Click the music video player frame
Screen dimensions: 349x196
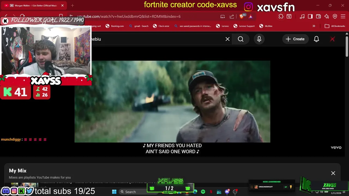point(172,102)
